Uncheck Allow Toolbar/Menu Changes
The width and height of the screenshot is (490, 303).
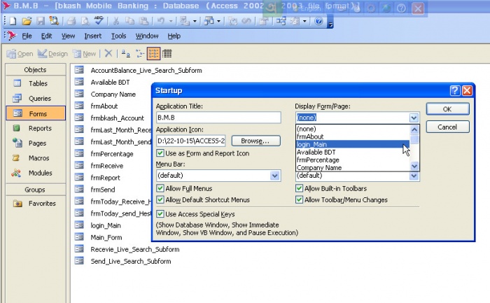coord(299,200)
